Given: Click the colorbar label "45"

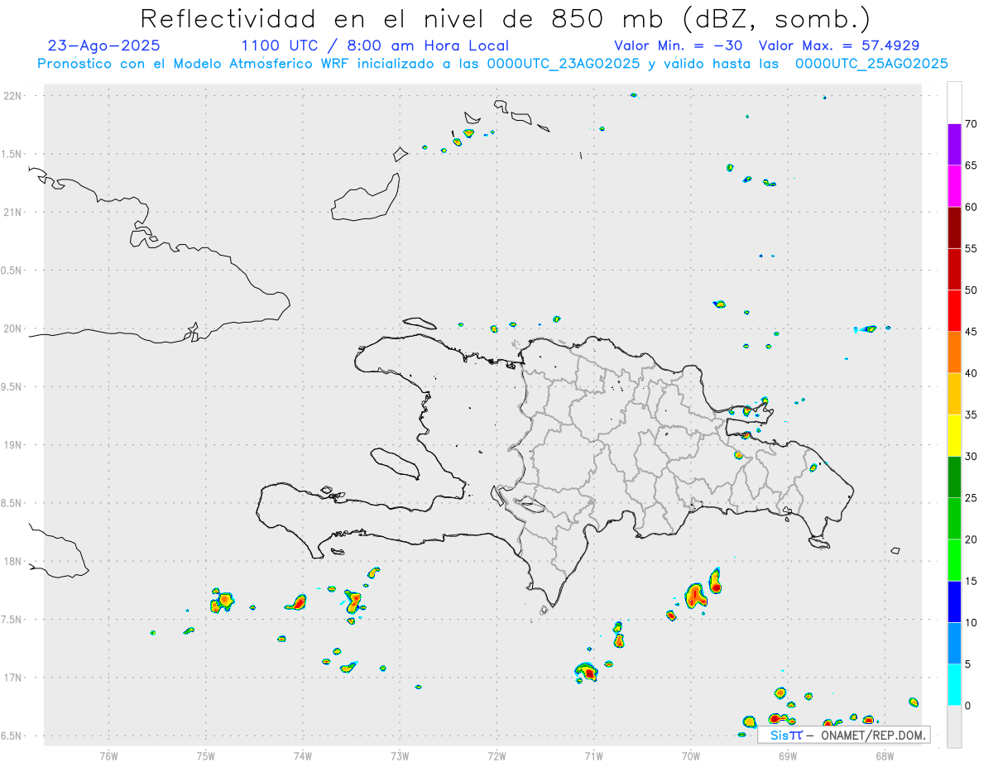Looking at the screenshot, I should point(971,332).
